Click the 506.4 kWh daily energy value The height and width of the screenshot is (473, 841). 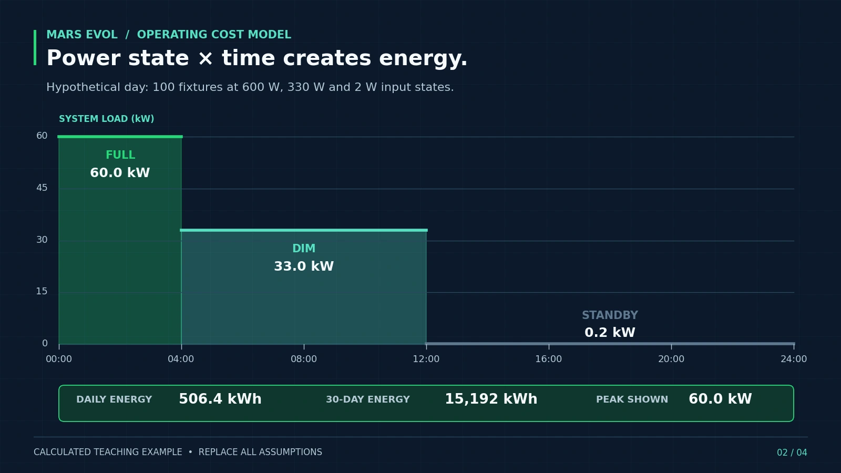[x=220, y=399]
